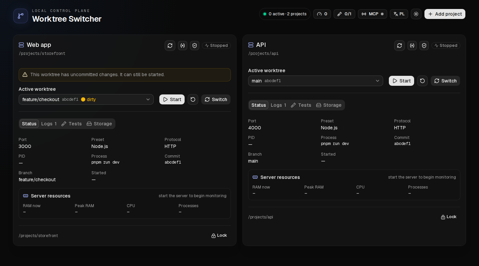479x266 pixels.
Task: Toggle the light/dark theme sun icon
Action: (x=416, y=14)
